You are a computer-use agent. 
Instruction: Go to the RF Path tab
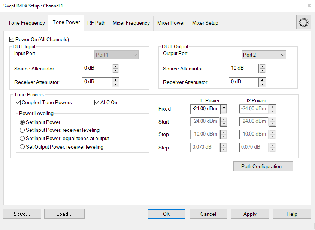(x=96, y=23)
